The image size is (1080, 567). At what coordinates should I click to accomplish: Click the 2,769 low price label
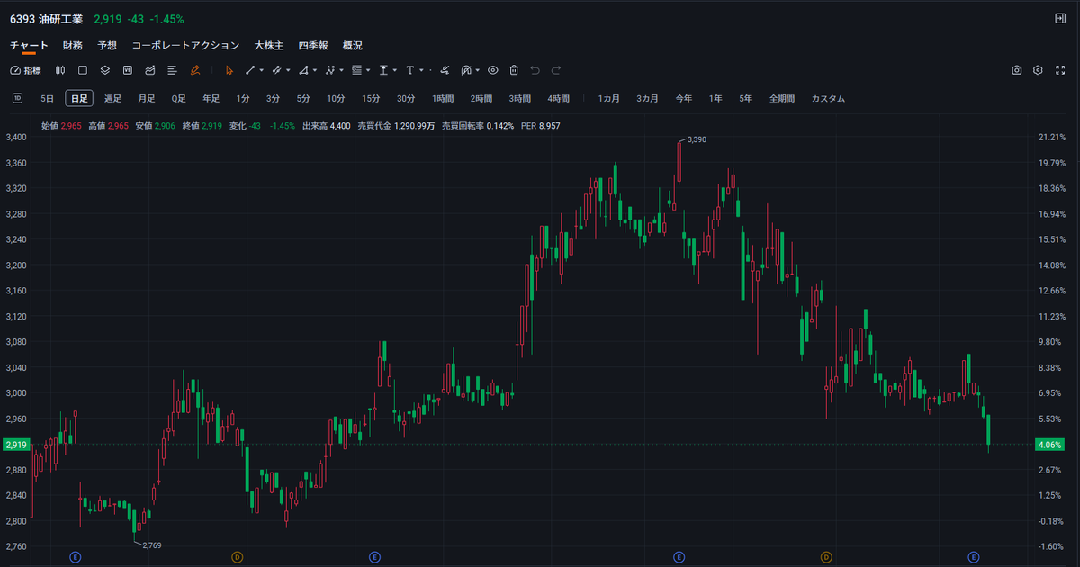tap(152, 544)
